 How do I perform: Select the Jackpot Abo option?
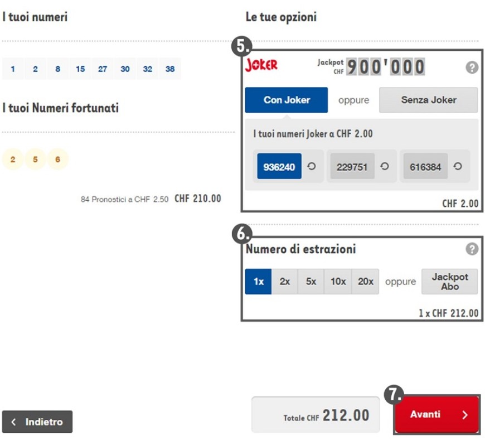point(449,282)
